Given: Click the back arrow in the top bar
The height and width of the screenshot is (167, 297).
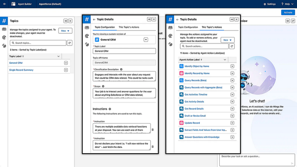Looking at the screenshot, I should click(4, 4).
